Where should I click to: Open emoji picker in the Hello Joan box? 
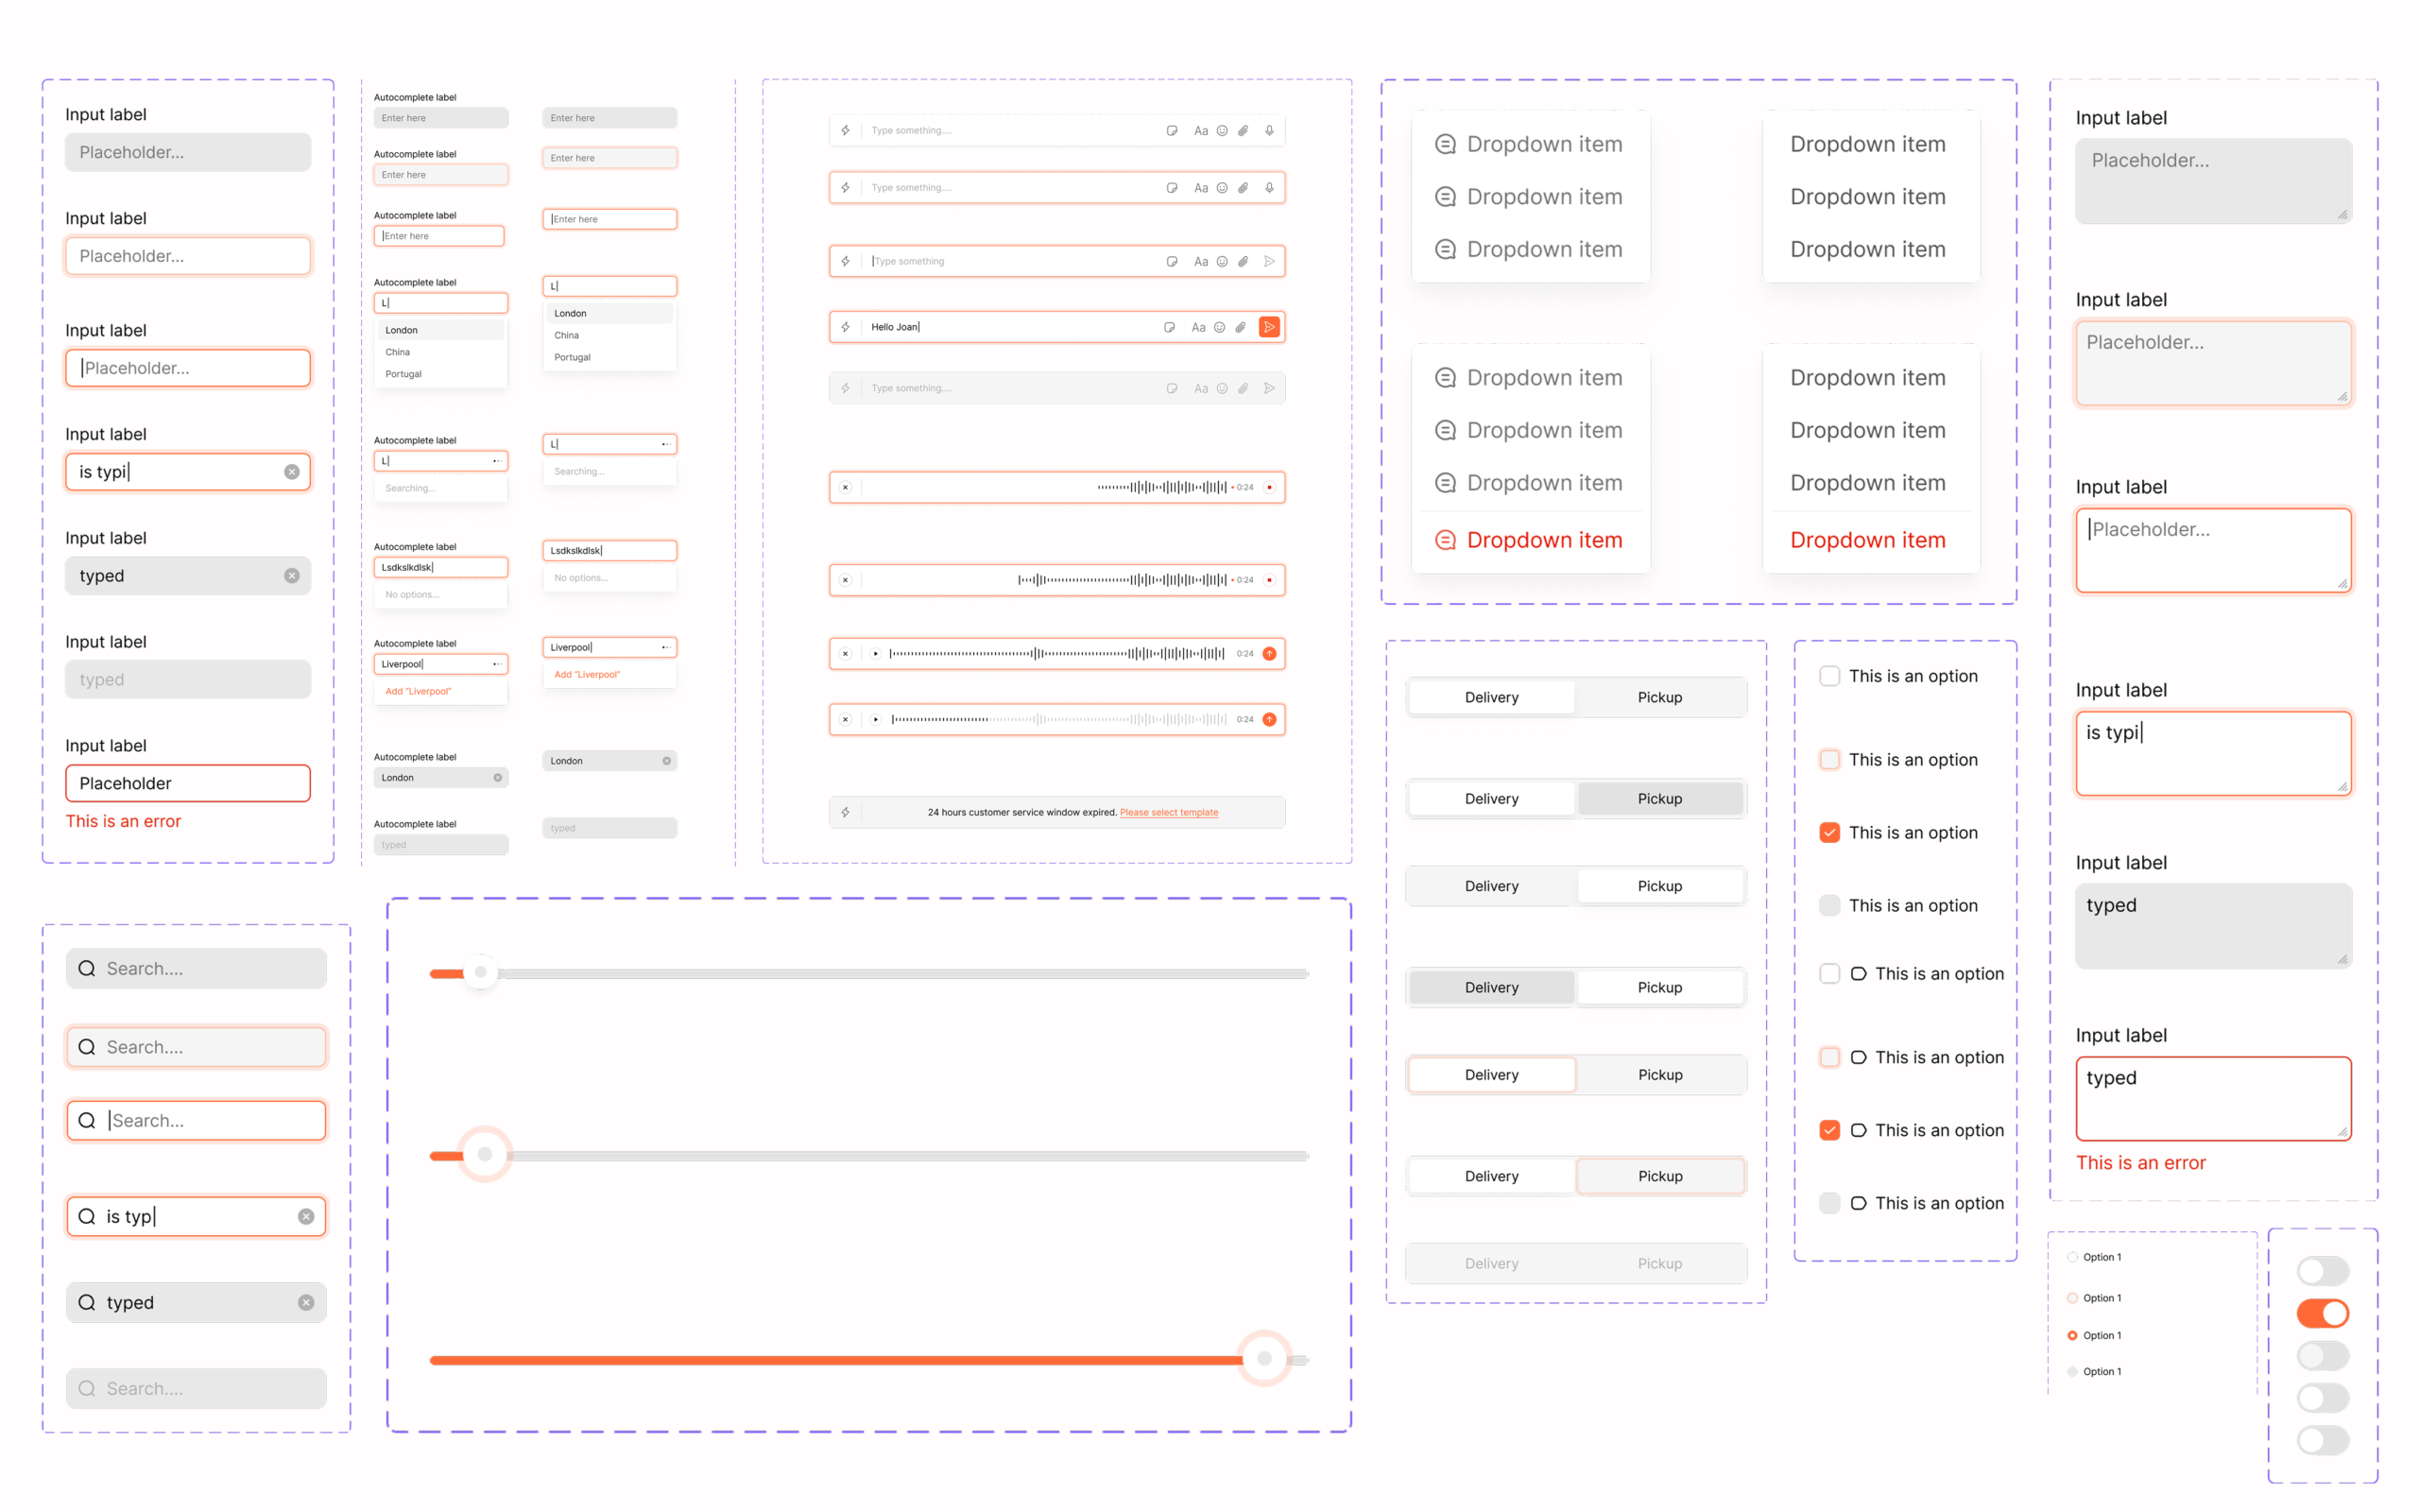pos(1220,327)
